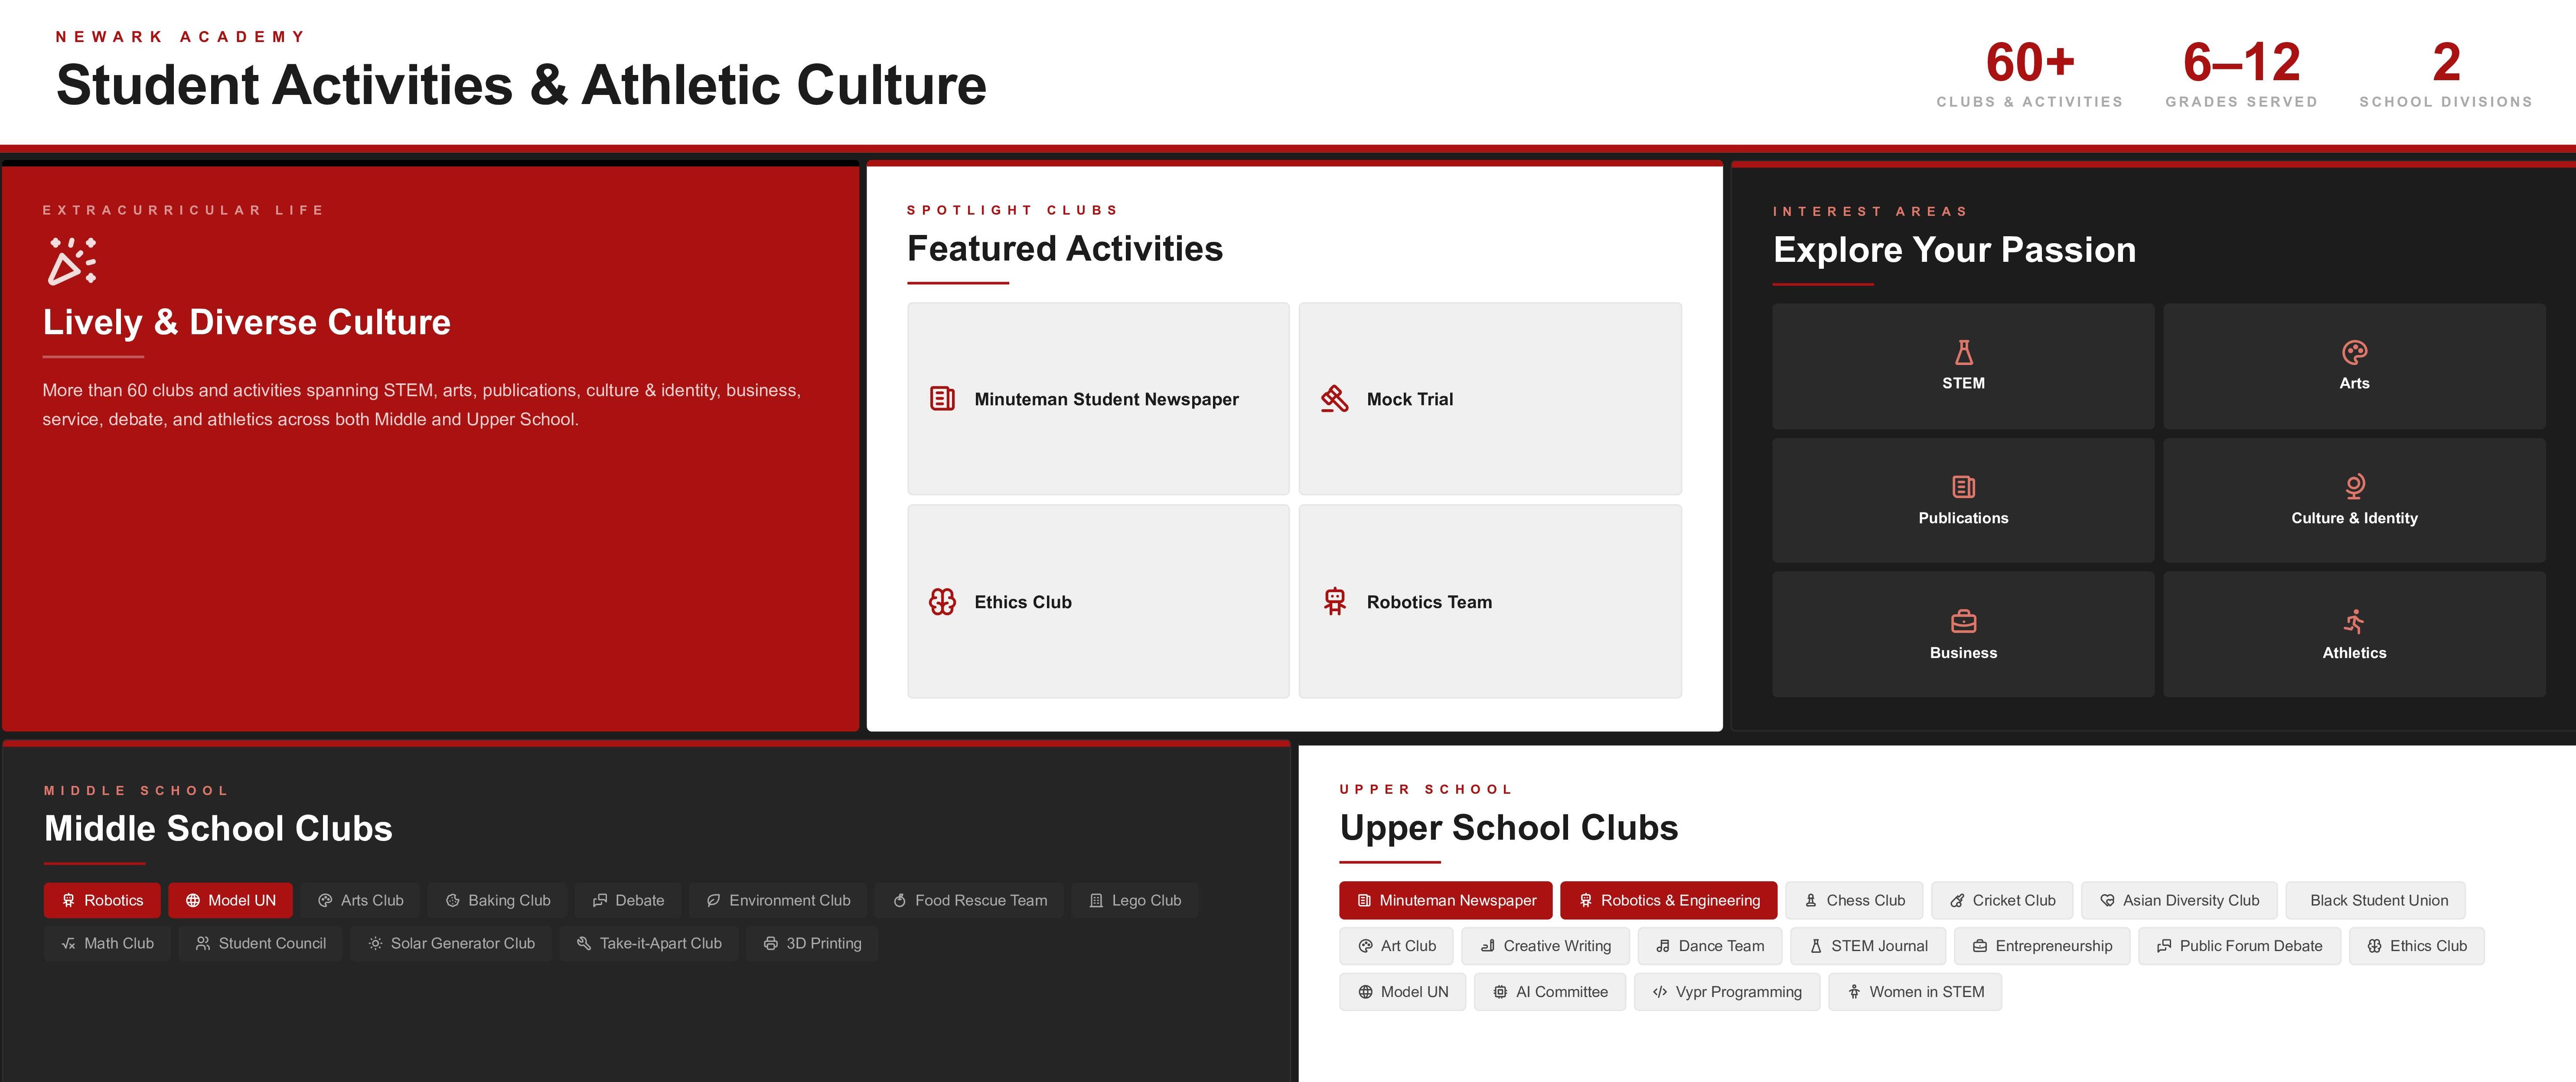Click the globe icon in Middle School Model UN chip
The width and height of the screenshot is (2576, 1082).
pos(193,901)
